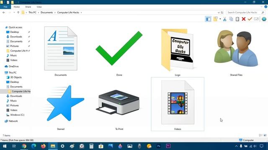This screenshot has width=268, height=150.
Task: Click the red X Delete icon
Action: [244, 19]
